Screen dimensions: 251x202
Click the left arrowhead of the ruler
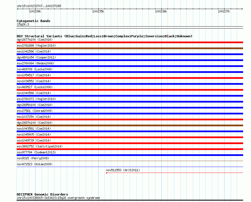coord(17,9)
